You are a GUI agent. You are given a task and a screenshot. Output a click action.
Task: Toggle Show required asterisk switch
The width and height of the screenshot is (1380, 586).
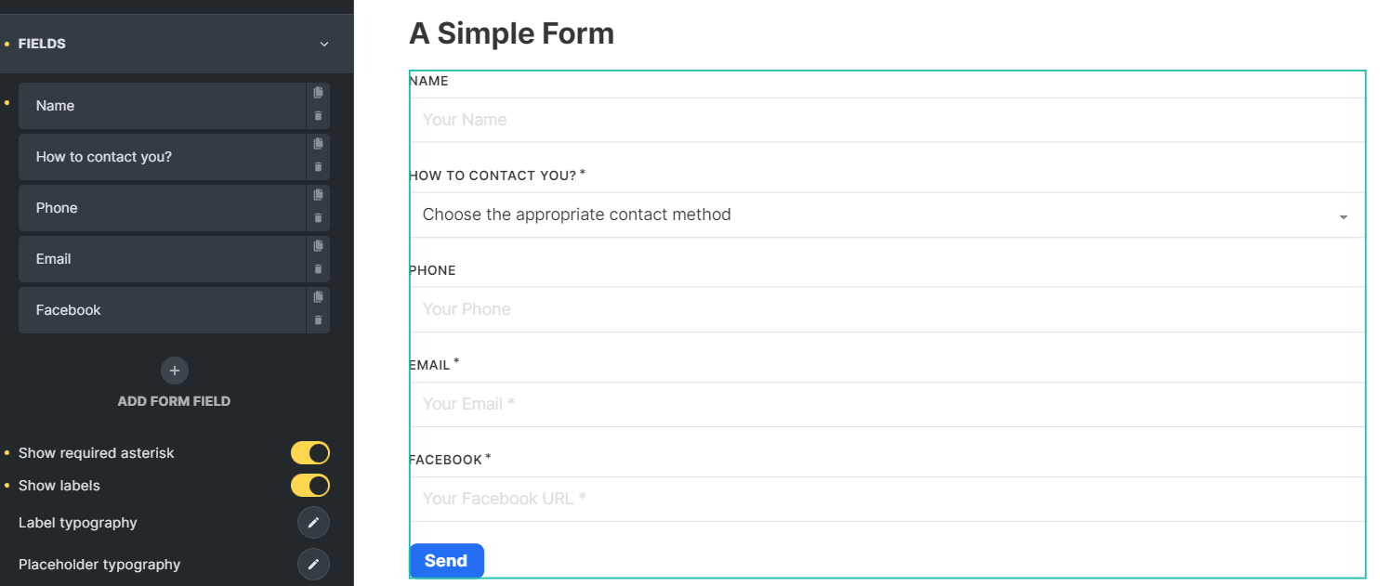tap(310, 453)
